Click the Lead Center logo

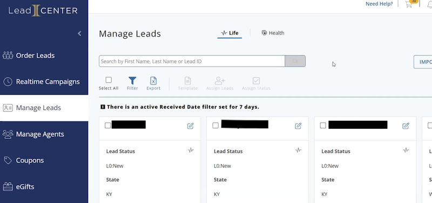point(43,11)
